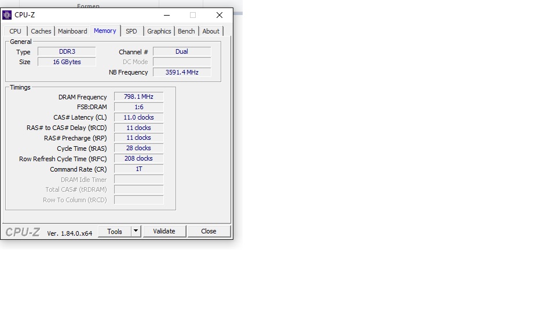Click the empty DC Mode field

click(x=182, y=62)
